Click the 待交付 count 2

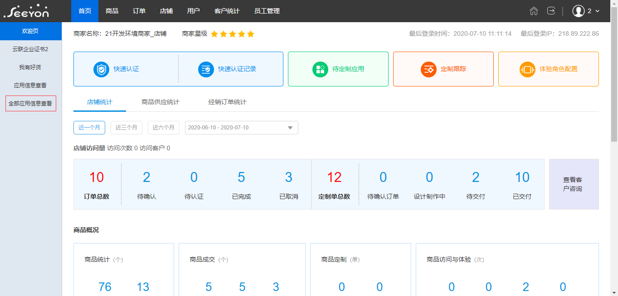pyautogui.click(x=476, y=177)
